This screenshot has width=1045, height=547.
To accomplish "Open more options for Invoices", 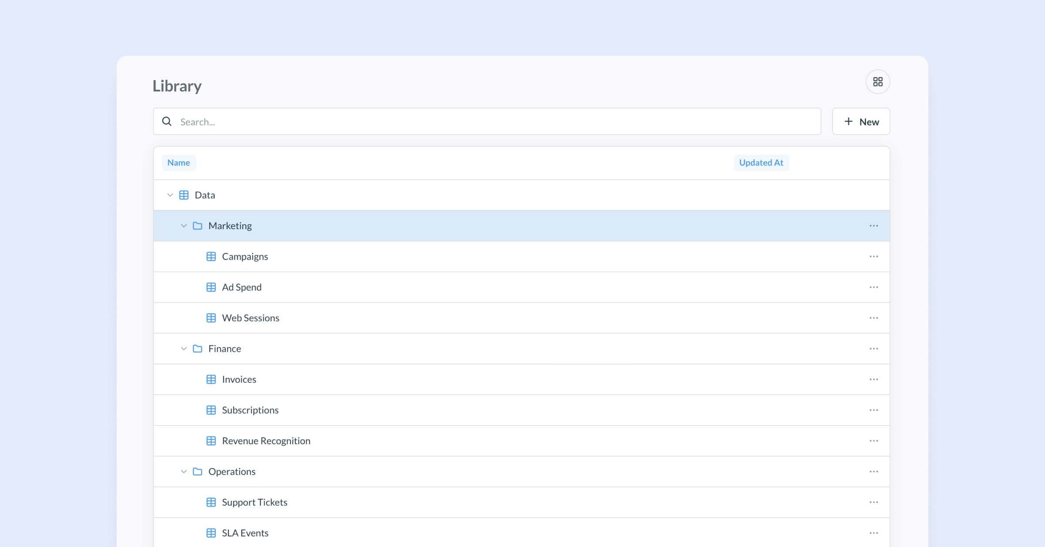I will click(x=873, y=379).
